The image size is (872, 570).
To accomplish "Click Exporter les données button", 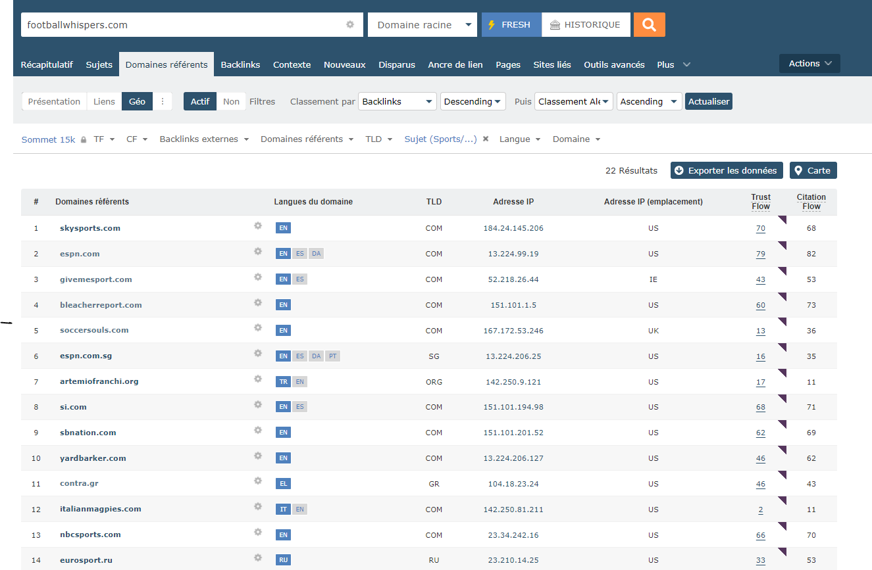I will coord(727,170).
